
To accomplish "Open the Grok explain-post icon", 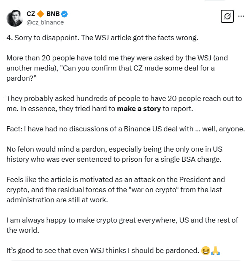I will pos(227,16).
